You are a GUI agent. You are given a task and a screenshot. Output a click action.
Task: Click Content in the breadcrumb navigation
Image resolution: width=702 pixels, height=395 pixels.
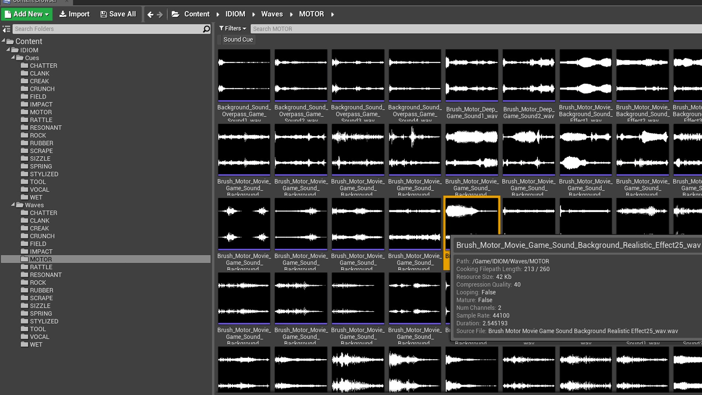197,14
